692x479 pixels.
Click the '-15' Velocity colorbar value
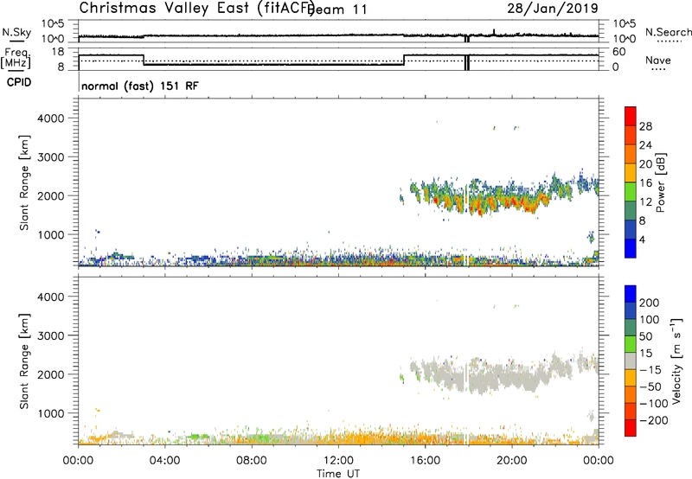650,369
